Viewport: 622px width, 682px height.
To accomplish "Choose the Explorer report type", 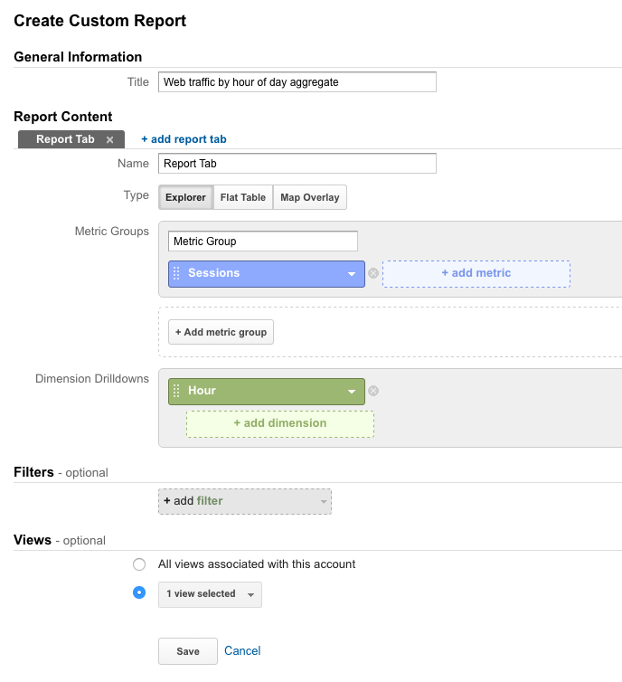I will pos(185,197).
